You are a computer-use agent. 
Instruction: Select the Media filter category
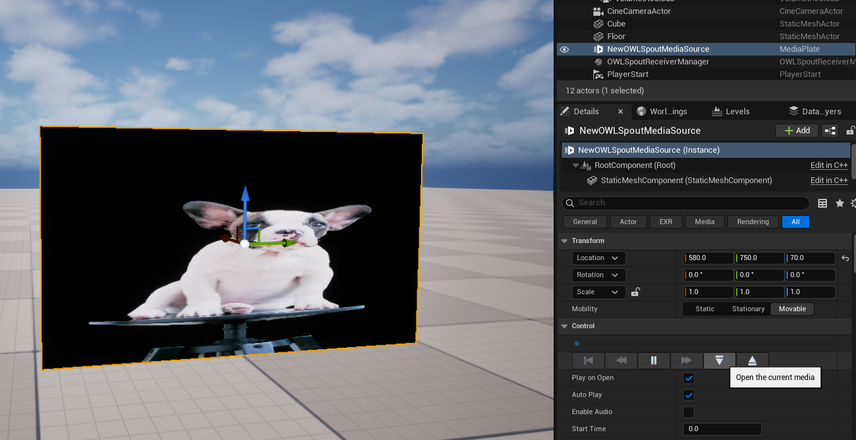click(x=704, y=222)
